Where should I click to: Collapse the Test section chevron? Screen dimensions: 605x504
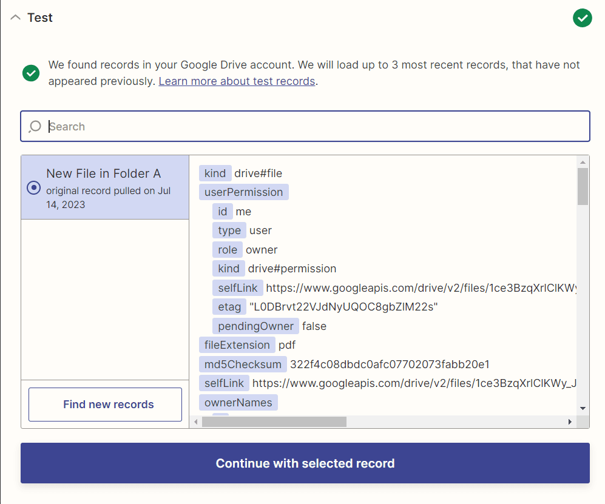15,18
